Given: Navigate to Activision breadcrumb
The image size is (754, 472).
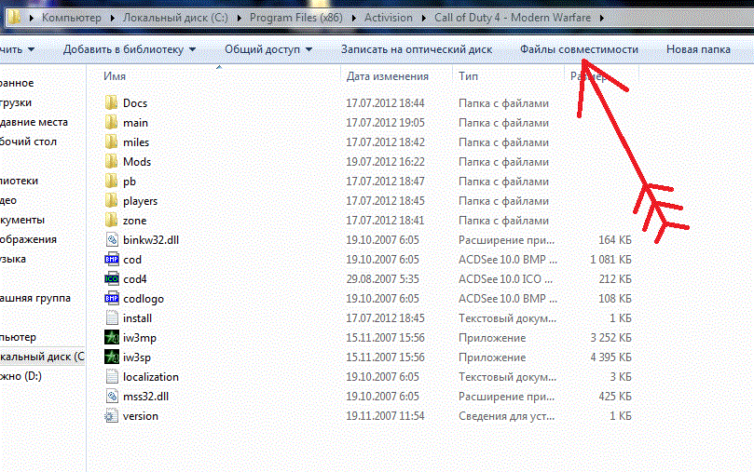Looking at the screenshot, I should [x=389, y=18].
